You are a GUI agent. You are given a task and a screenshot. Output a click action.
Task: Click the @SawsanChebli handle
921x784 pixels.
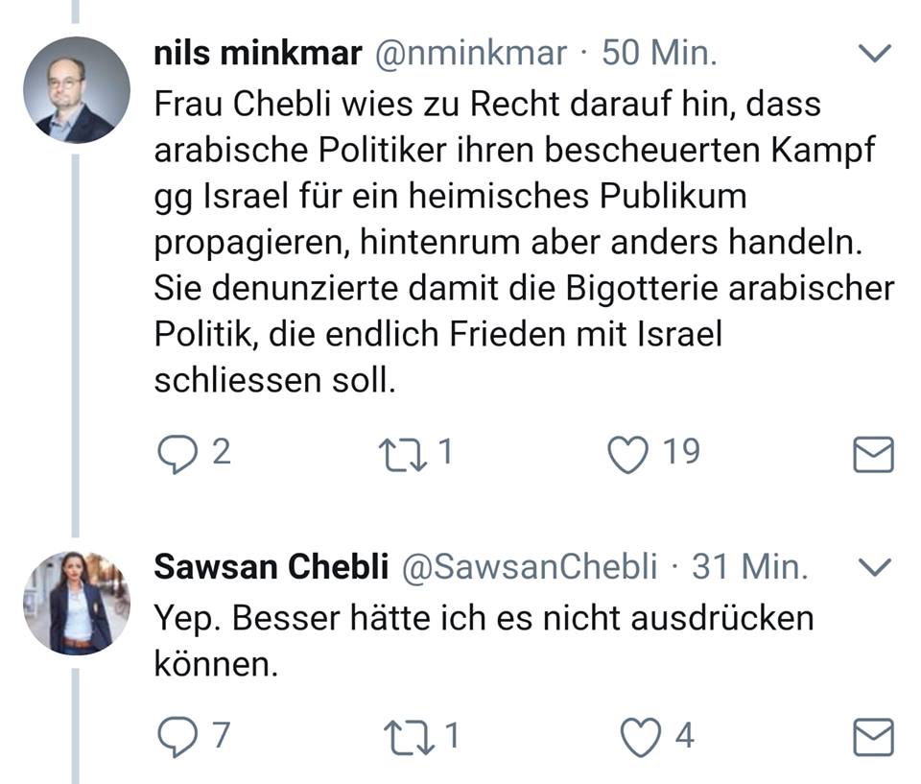pos(528,567)
